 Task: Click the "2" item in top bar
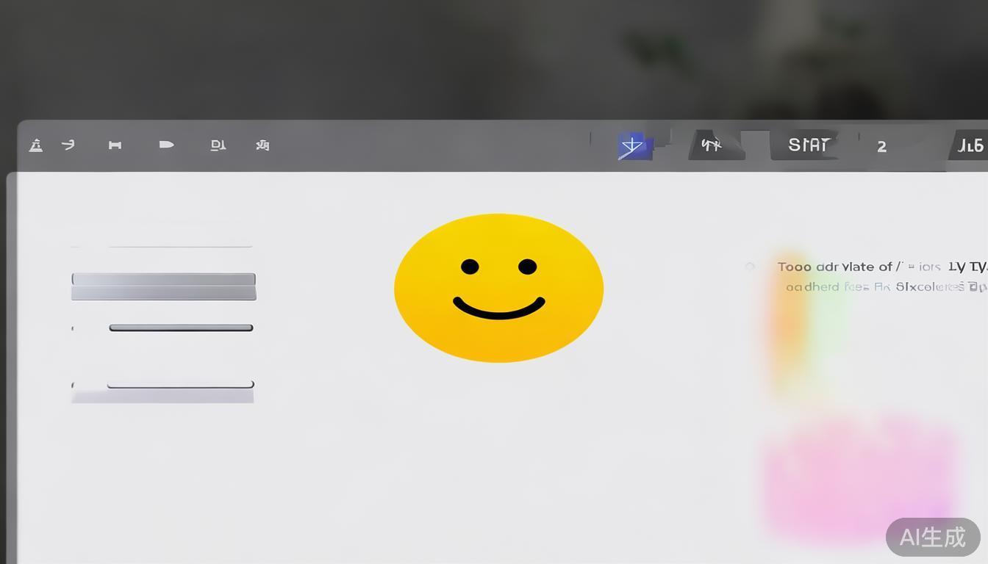(881, 147)
